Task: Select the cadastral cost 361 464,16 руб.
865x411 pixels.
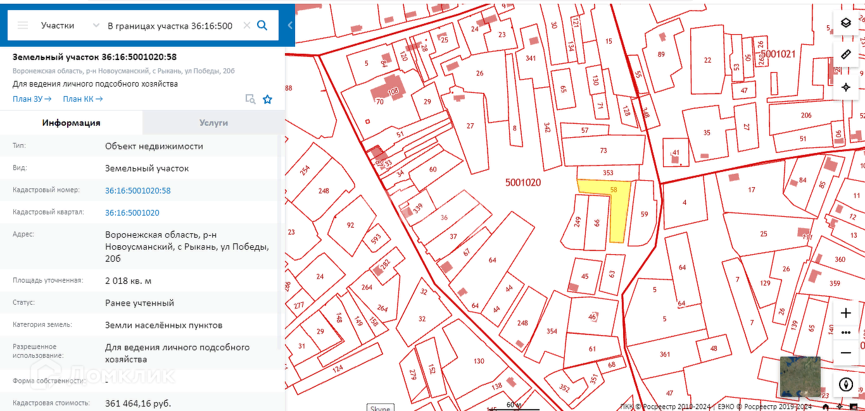Action: click(138, 403)
